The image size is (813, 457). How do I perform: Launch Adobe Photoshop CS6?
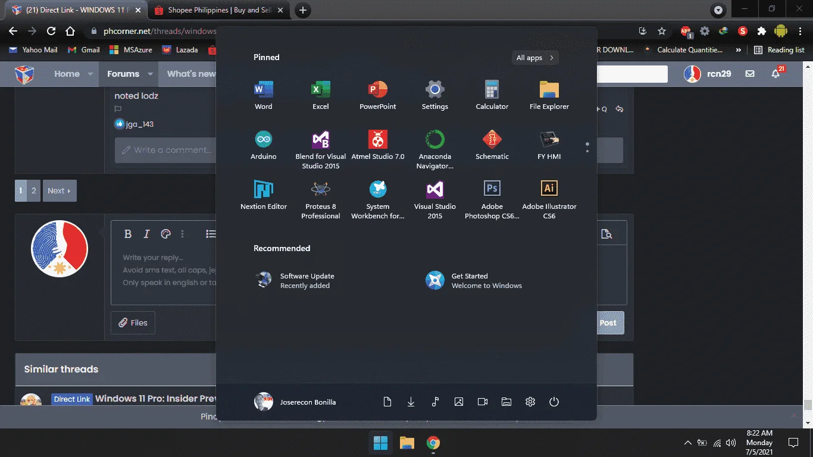(x=492, y=200)
